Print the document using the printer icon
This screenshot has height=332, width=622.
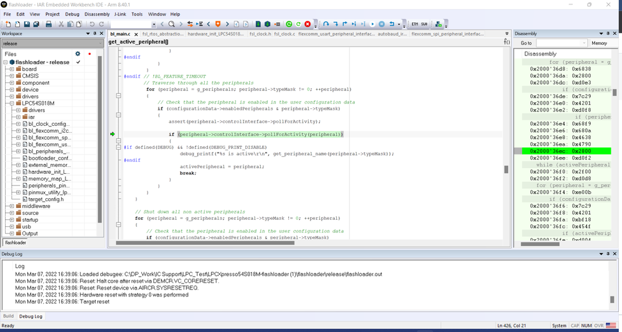[x=49, y=24]
